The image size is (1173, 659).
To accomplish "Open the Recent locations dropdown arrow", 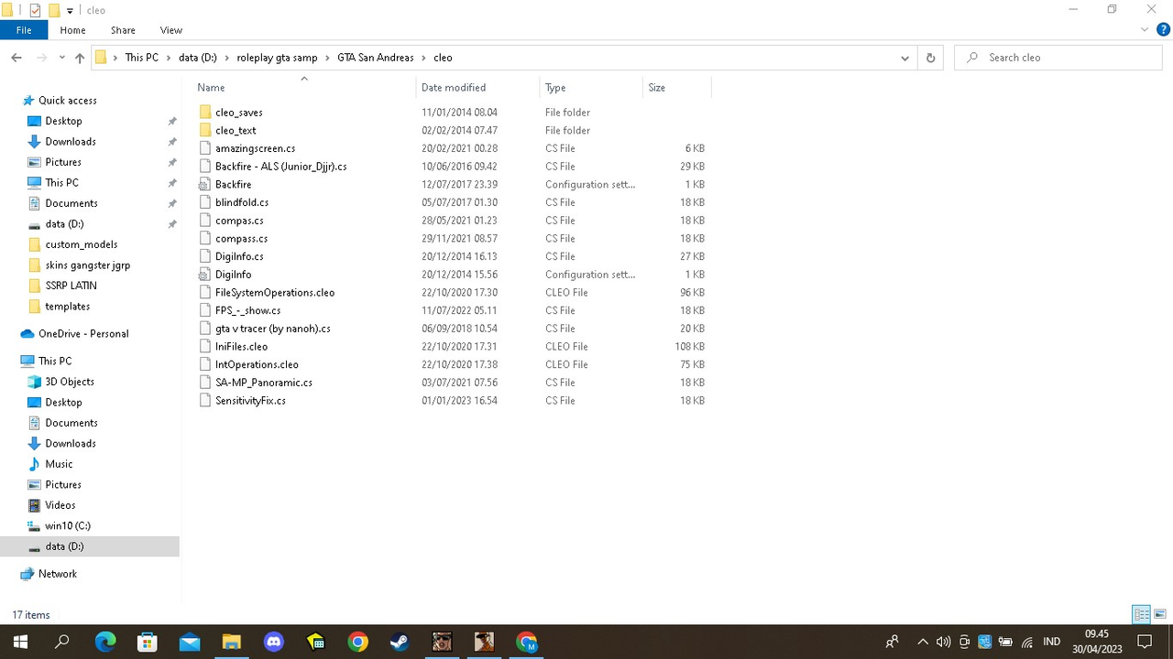I will pyautogui.click(x=61, y=58).
